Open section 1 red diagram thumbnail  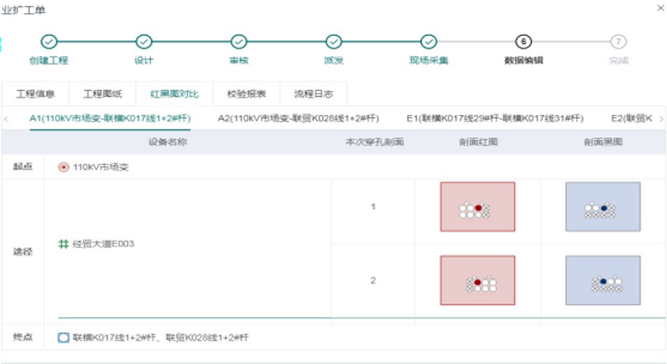coord(478,207)
